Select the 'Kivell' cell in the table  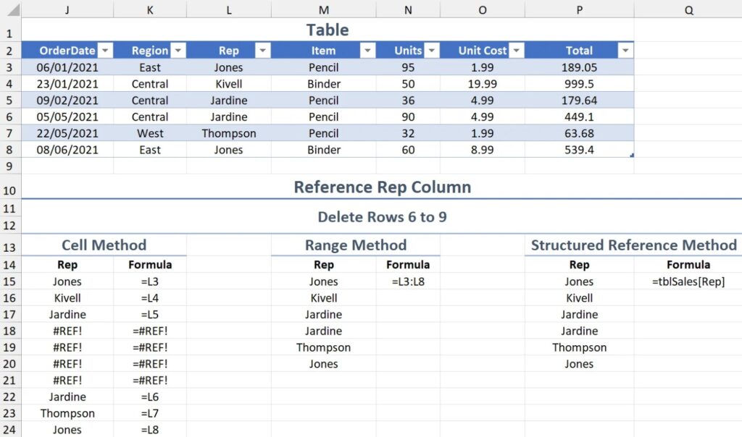tap(229, 84)
